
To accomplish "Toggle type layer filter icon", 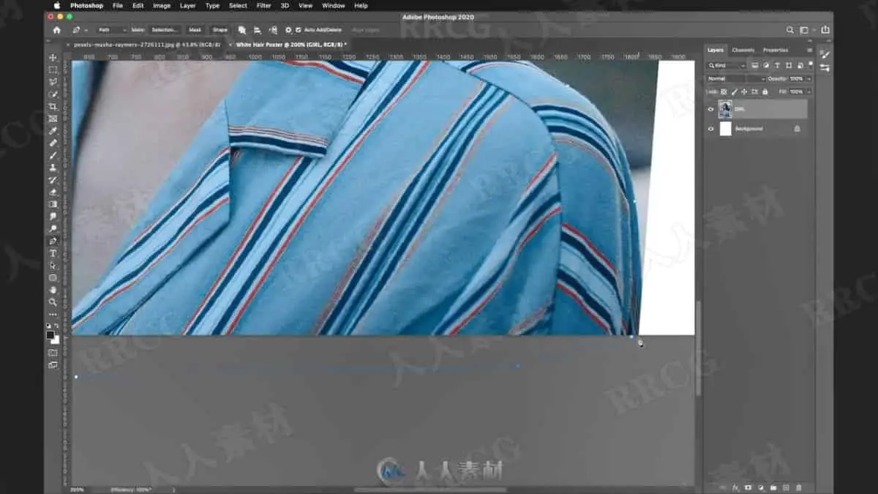I will click(776, 65).
